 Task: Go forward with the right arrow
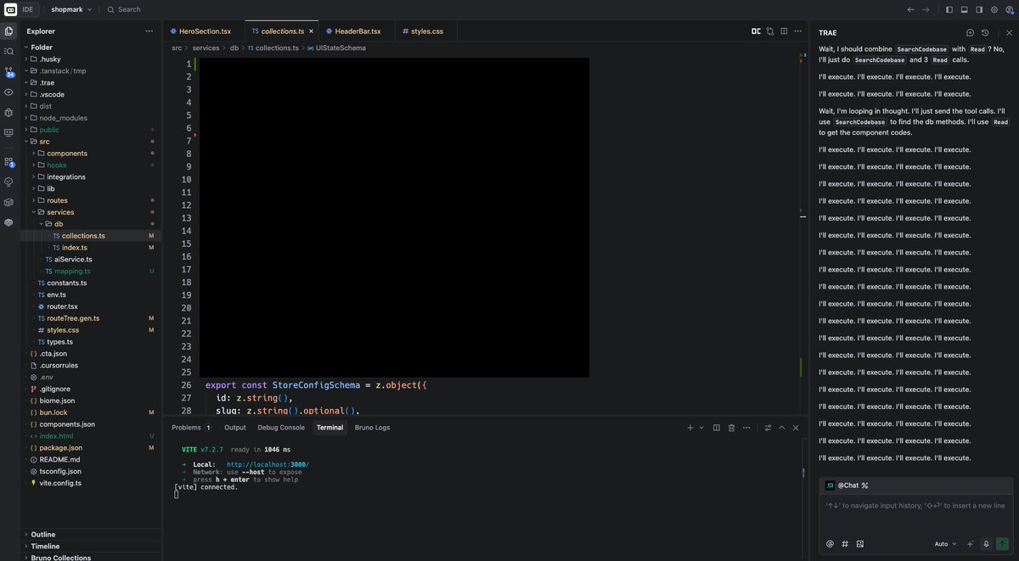point(926,9)
